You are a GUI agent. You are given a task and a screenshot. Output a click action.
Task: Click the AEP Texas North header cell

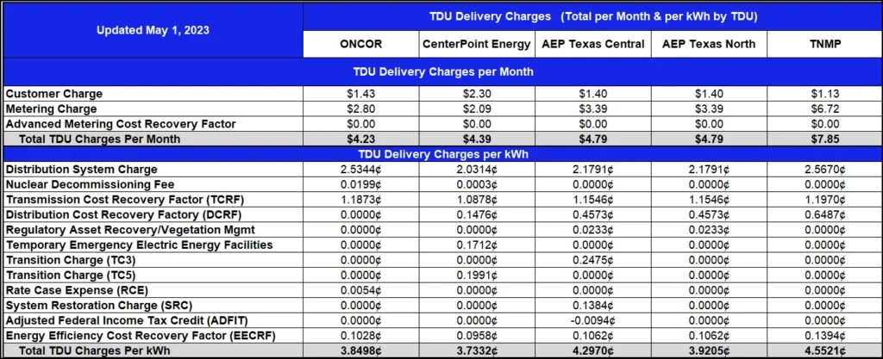click(709, 44)
